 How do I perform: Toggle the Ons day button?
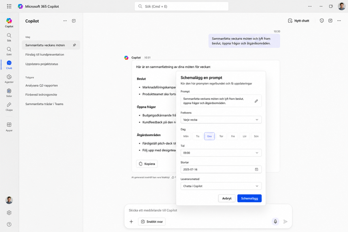tap(209, 136)
